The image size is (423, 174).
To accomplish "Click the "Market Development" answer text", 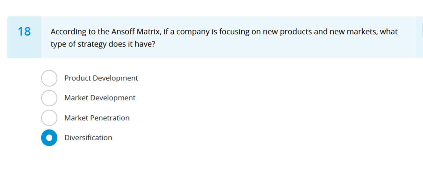I will (100, 98).
